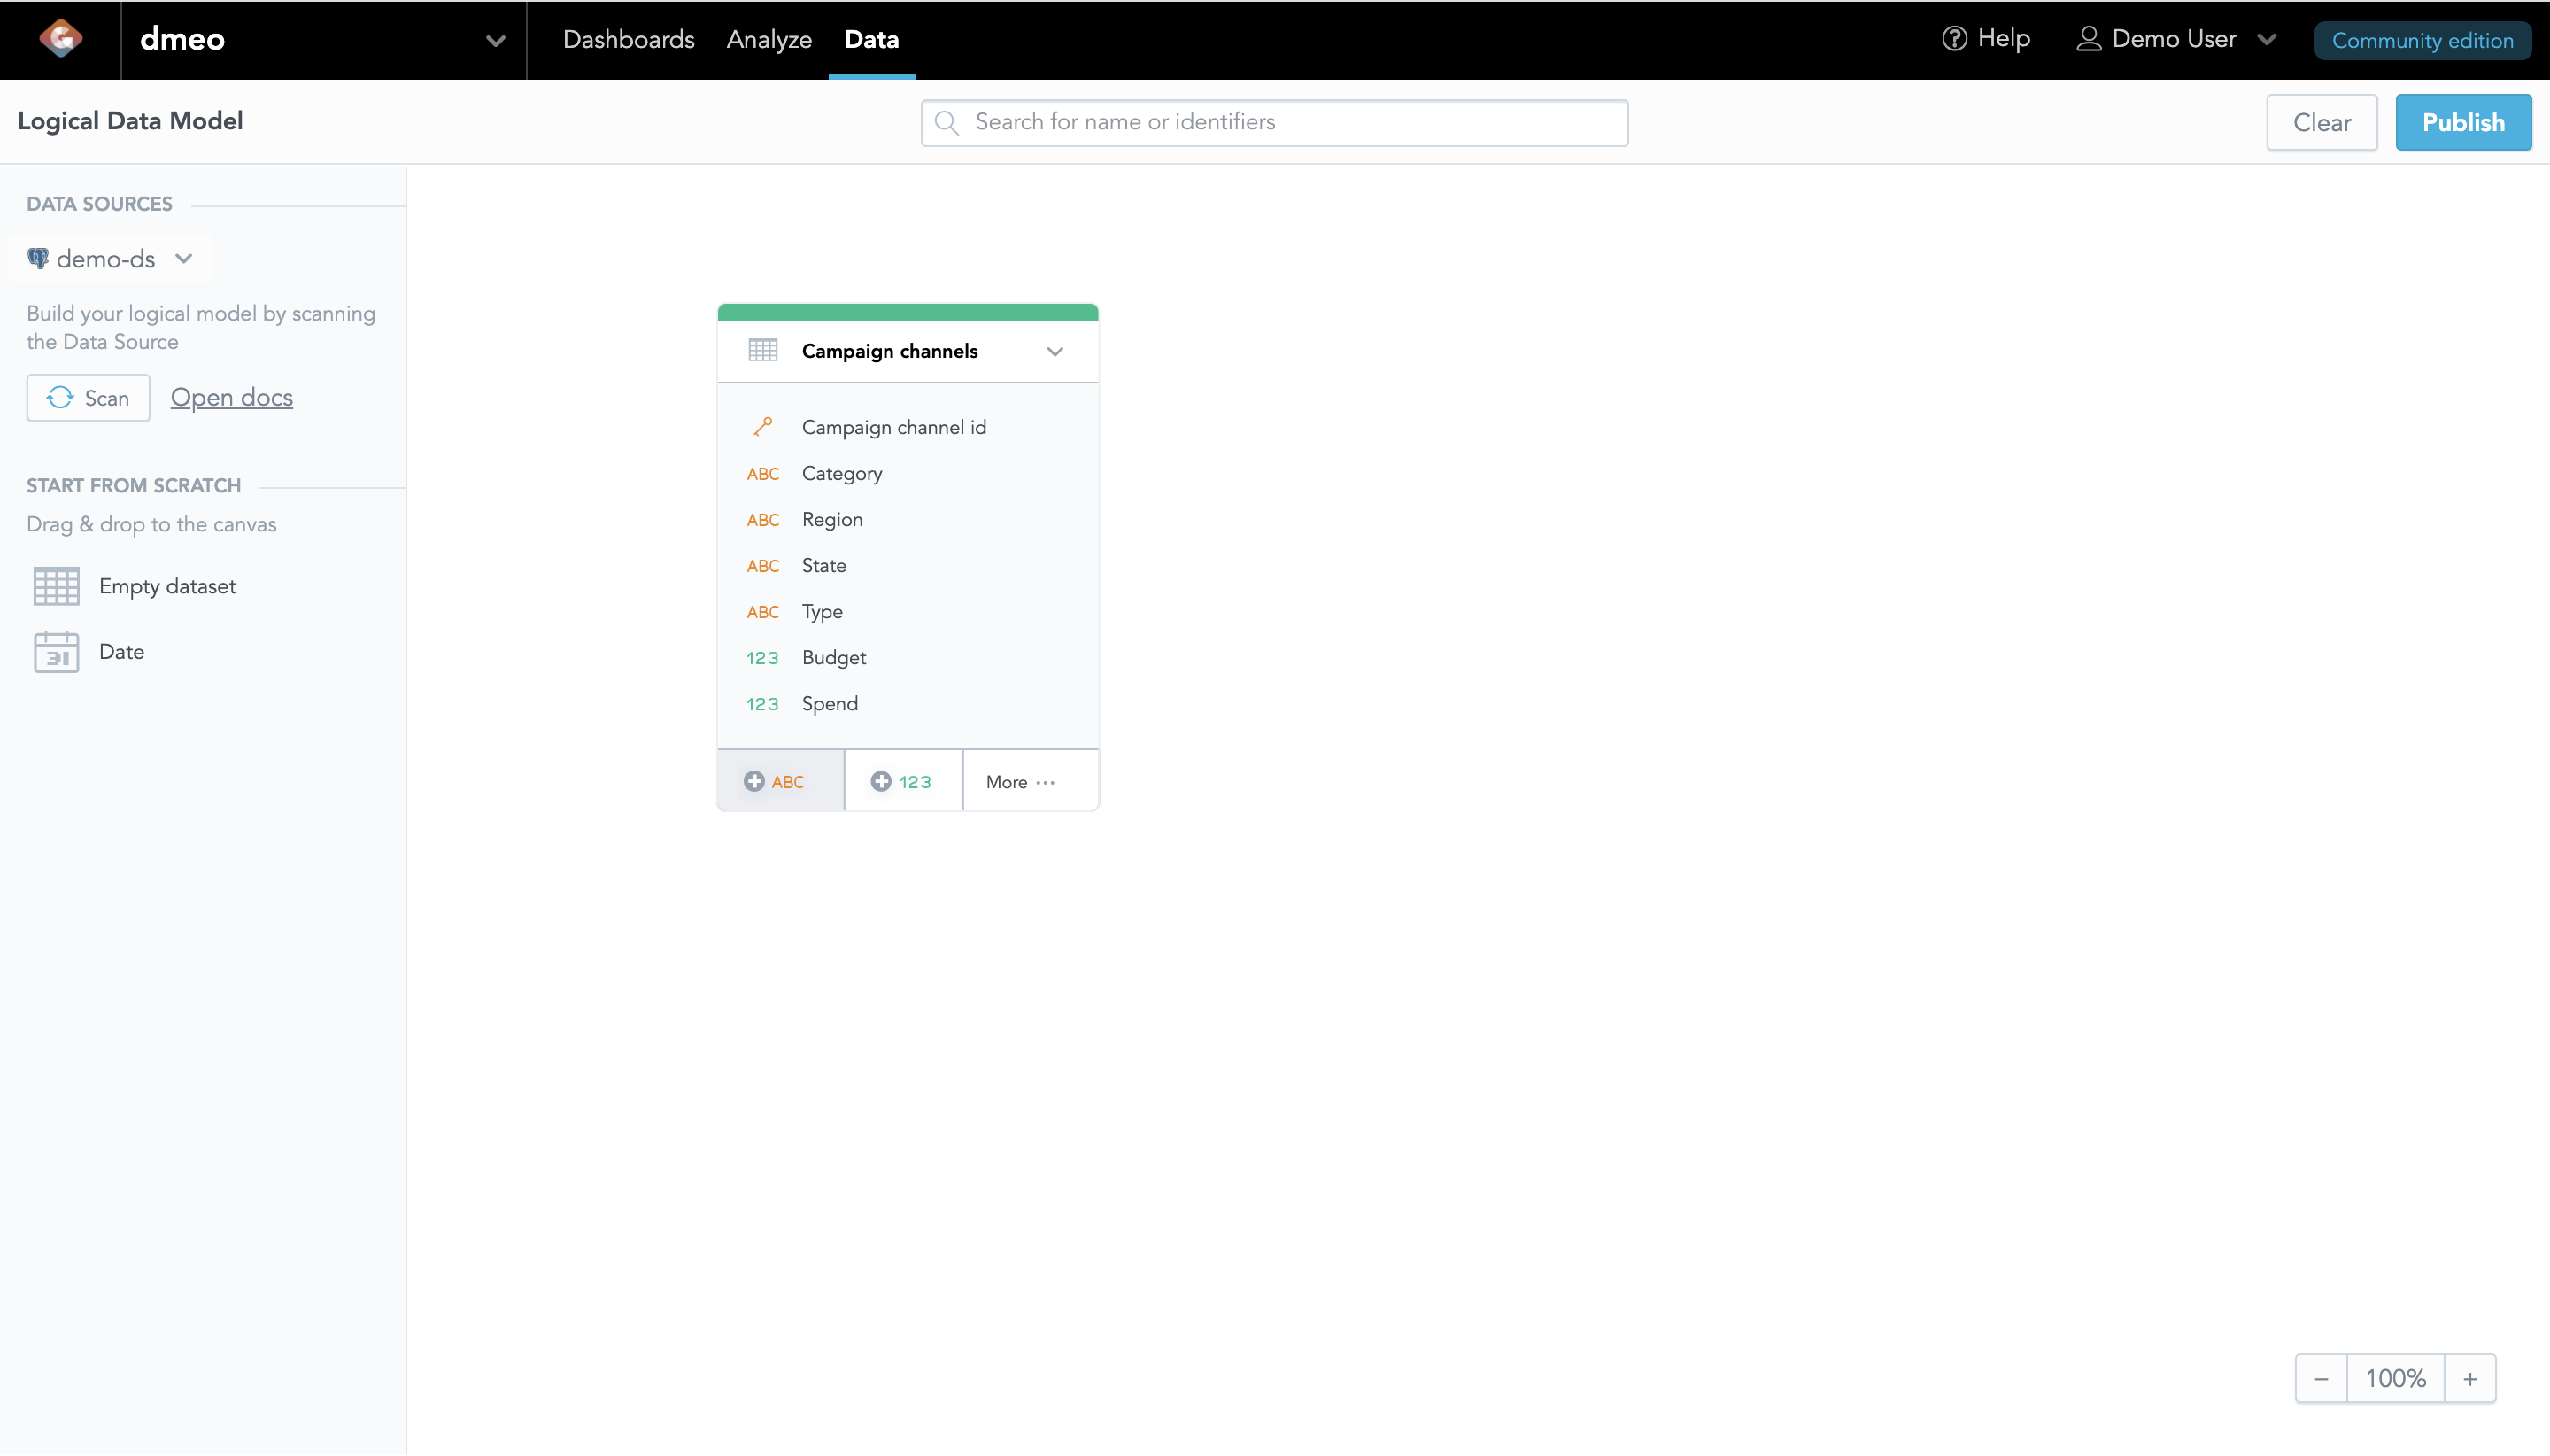Open the dmeo workspace dropdown
The width and height of the screenshot is (2550, 1456).
pyautogui.click(x=323, y=40)
